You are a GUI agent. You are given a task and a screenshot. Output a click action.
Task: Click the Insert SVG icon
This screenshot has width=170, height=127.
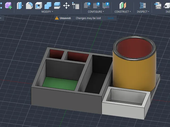click(158, 6)
